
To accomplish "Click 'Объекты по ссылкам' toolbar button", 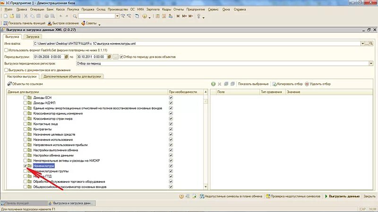I will pos(25,84).
